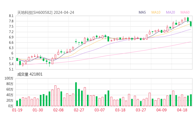Click the 60万 volume axis label
Viewport: 195px width, 116px height.
[x=10, y=89]
